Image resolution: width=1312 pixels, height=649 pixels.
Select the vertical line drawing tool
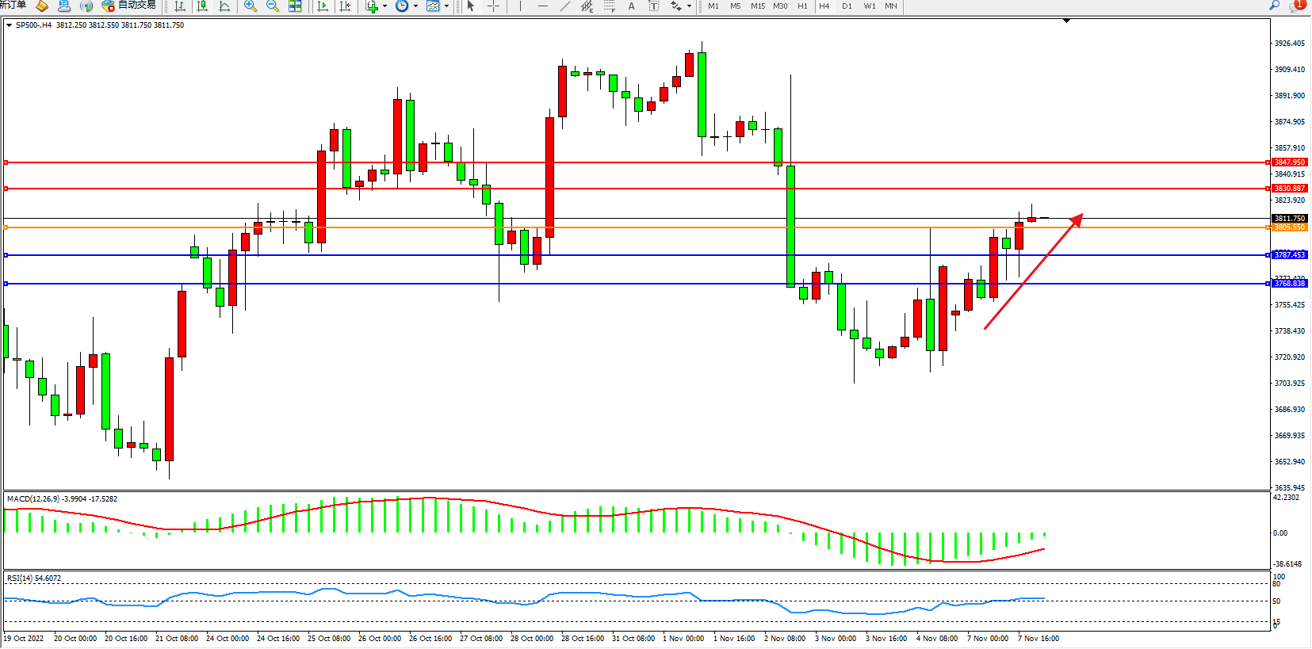tap(520, 6)
